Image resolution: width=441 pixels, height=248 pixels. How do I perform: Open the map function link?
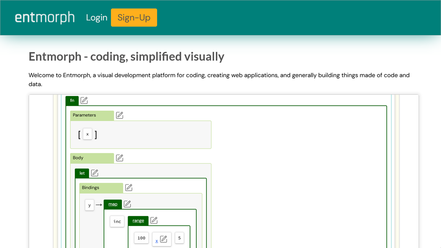point(113,204)
